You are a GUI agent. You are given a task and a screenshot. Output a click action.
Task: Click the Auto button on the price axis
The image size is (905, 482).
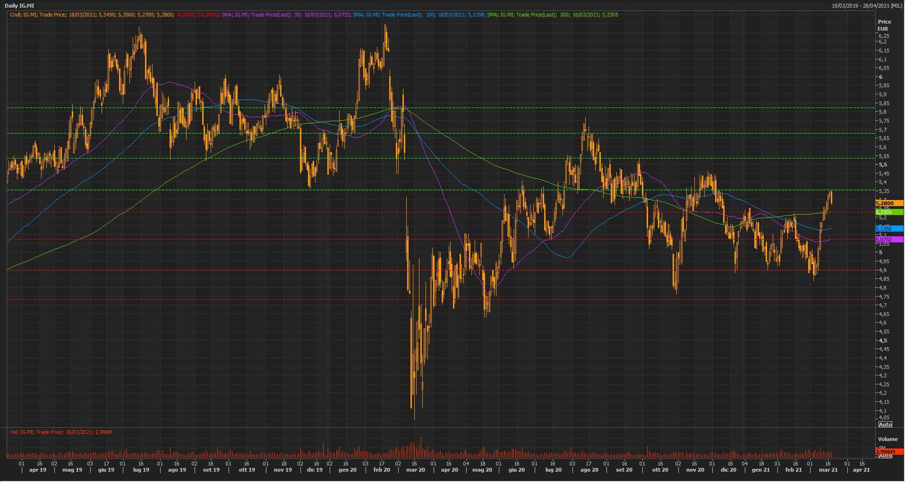(885, 424)
